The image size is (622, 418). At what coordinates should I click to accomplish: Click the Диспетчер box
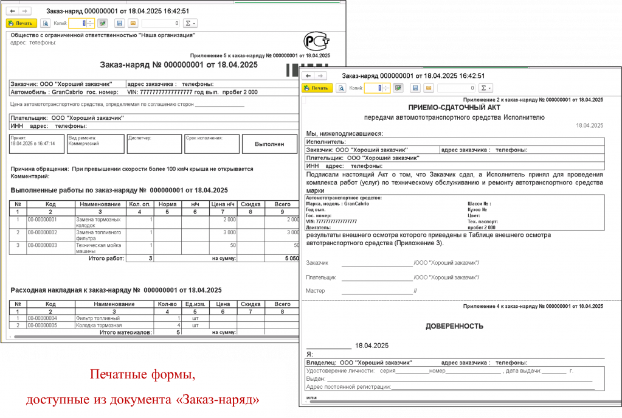154,144
